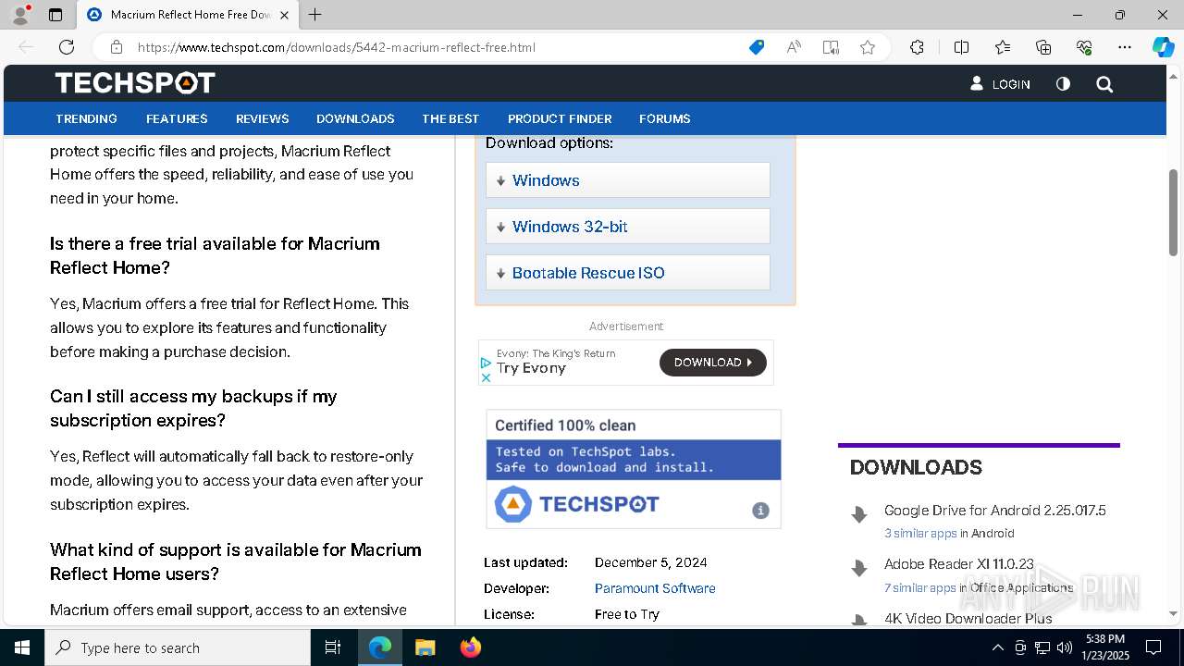The height and width of the screenshot is (666, 1184).
Task: Open 4K Video Downloader Plus
Action: pos(968,618)
